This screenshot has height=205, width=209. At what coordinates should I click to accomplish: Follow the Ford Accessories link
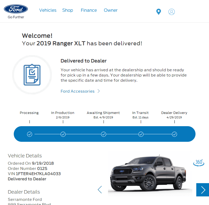tap(78, 91)
